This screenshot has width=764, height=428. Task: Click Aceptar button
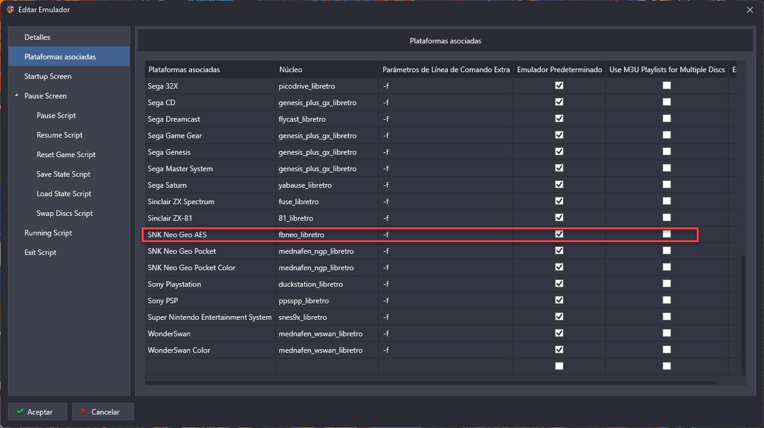coord(38,411)
